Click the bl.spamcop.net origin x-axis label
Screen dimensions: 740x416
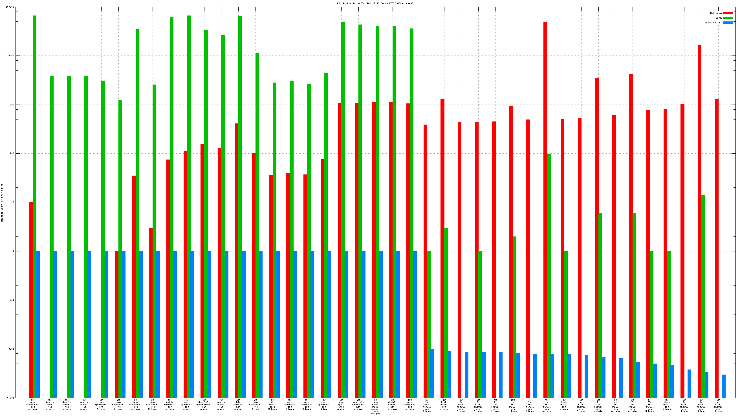click(x=238, y=404)
